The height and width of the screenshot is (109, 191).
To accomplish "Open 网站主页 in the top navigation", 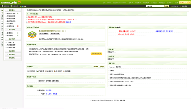I will point(162,3).
